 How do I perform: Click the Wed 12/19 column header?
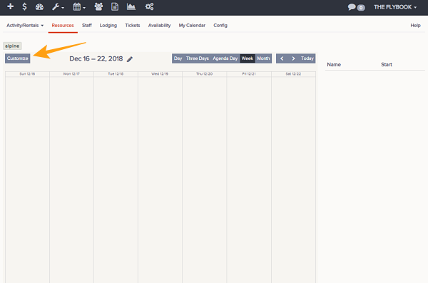pyautogui.click(x=160, y=74)
